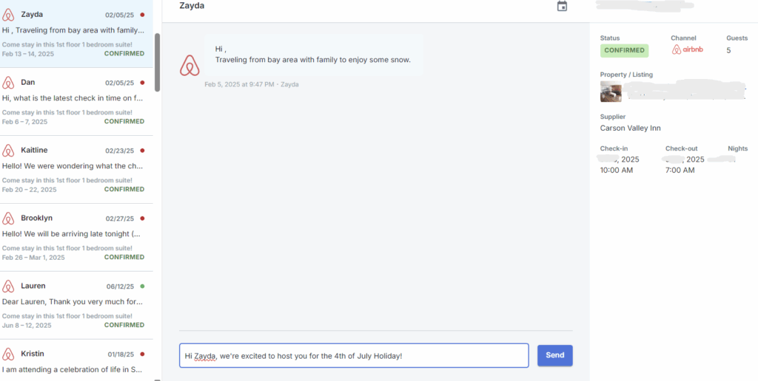Click the airbnb channel logo in details panel

[x=688, y=49]
